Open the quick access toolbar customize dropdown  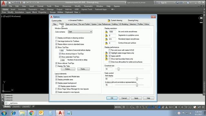tap(38, 3)
